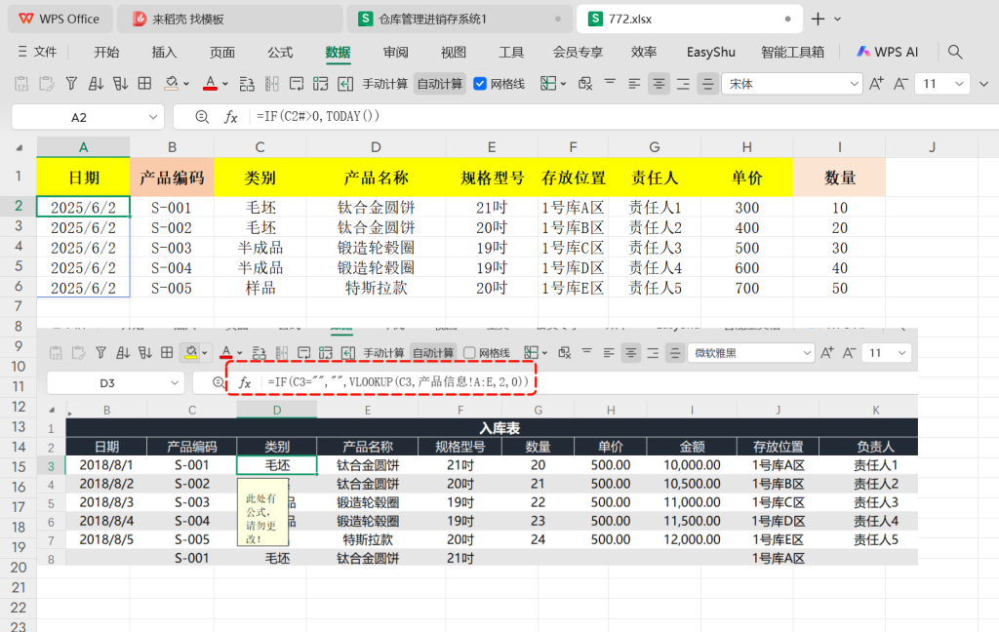The height and width of the screenshot is (632, 999).
Task: Sort ascending with the A-Z icon
Action: click(96, 84)
